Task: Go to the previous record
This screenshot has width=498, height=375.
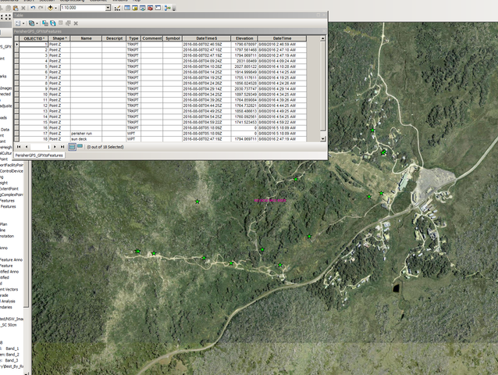Action: click(x=27, y=147)
